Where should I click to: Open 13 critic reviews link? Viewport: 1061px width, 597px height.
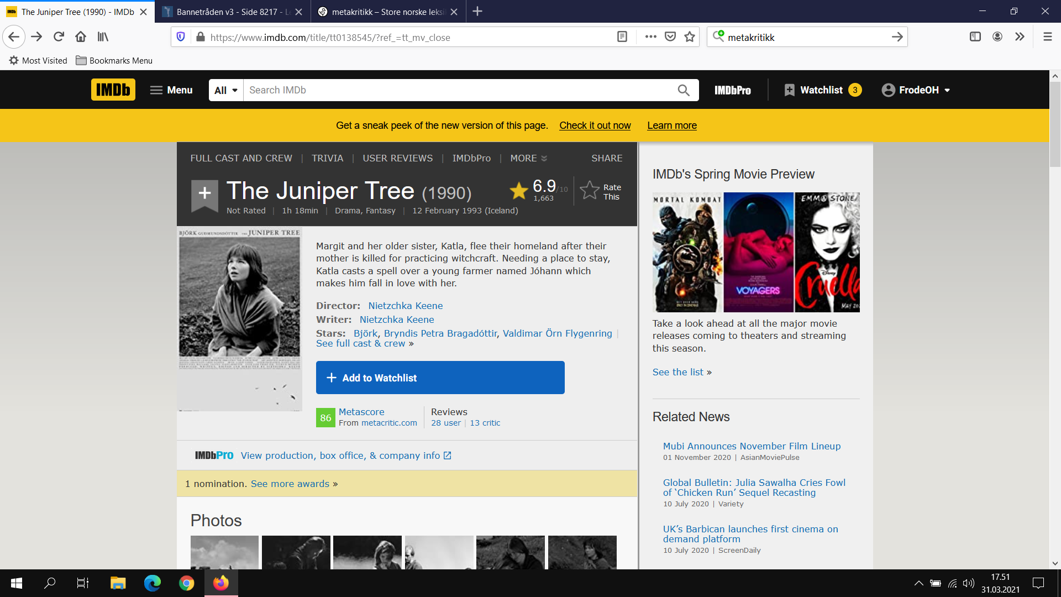point(485,423)
